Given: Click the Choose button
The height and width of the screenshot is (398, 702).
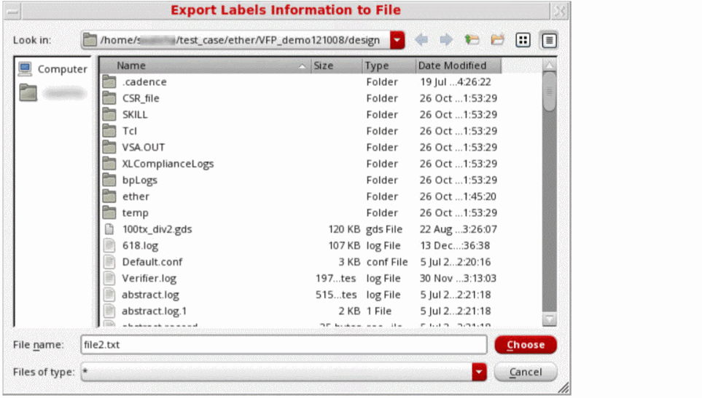Looking at the screenshot, I should [x=526, y=345].
